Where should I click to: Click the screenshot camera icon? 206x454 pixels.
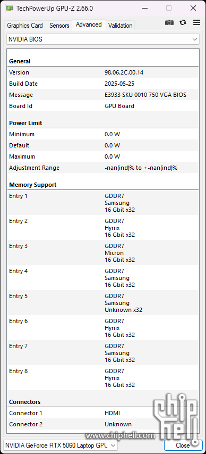(x=169, y=22)
